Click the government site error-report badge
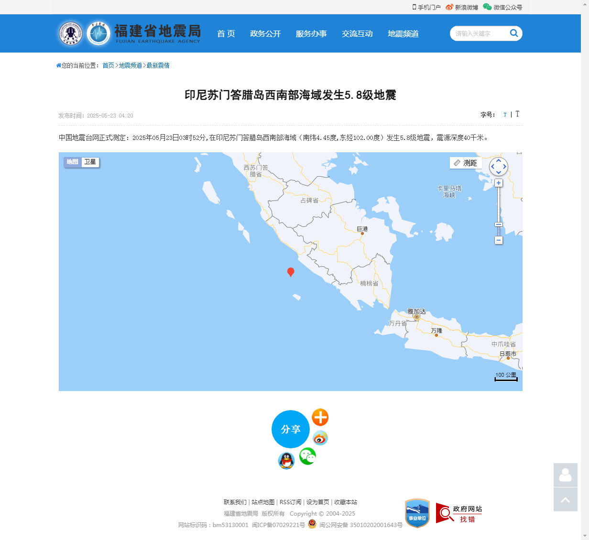The image size is (589, 540). click(x=459, y=513)
